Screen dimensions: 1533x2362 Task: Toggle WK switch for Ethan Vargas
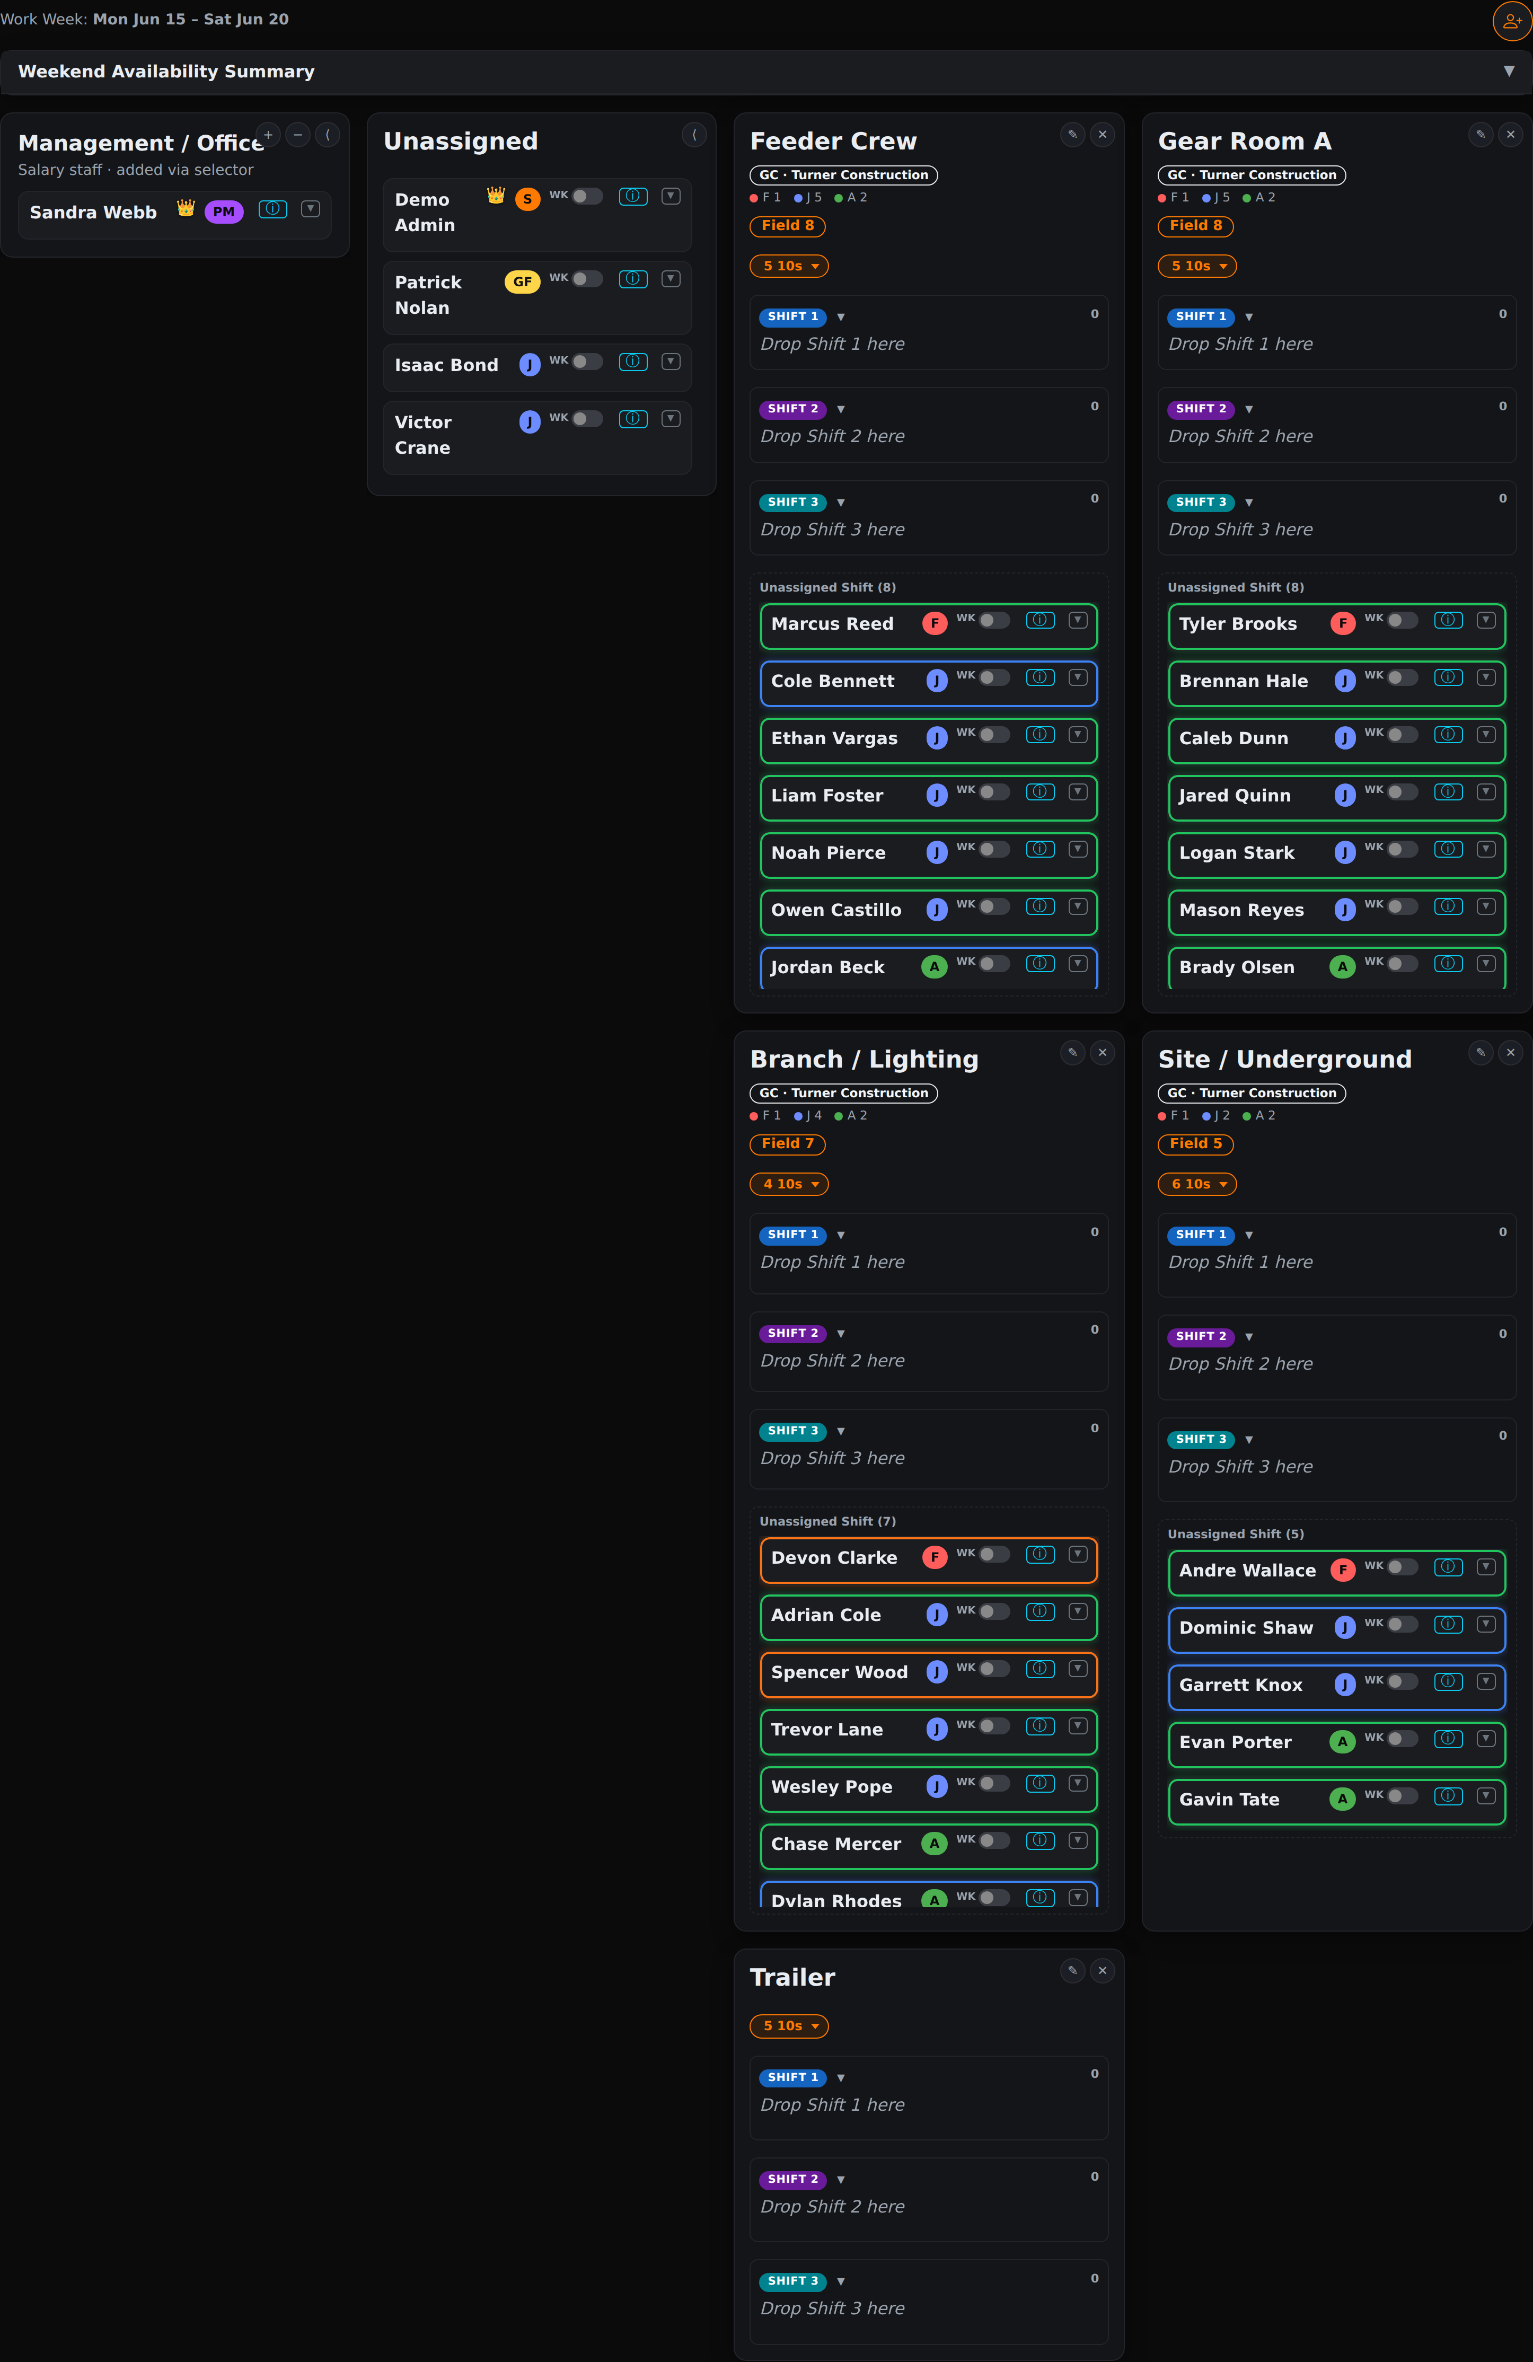click(994, 735)
